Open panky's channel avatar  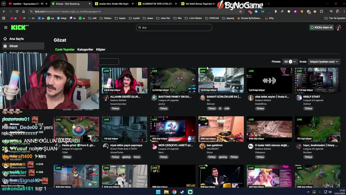point(154,98)
